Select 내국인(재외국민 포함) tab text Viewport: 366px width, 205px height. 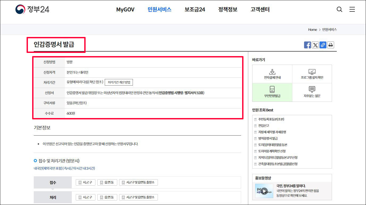[x=48, y=168]
